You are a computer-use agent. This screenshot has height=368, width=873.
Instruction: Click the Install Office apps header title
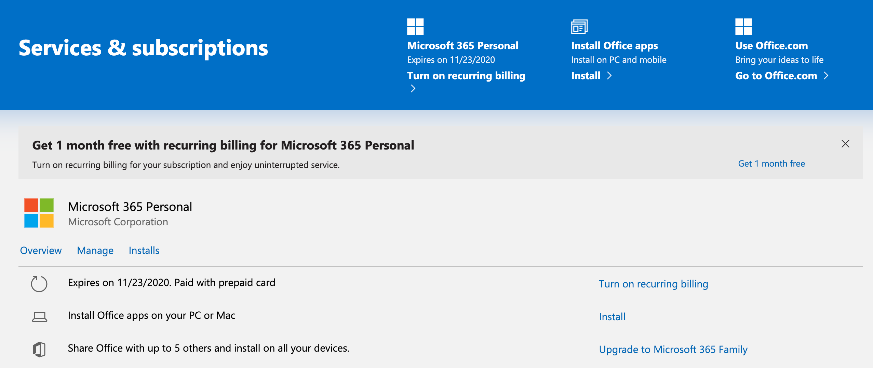coord(615,45)
